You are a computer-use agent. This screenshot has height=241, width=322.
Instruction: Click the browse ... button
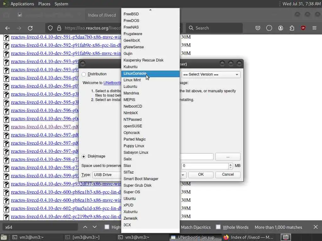tap(228, 157)
